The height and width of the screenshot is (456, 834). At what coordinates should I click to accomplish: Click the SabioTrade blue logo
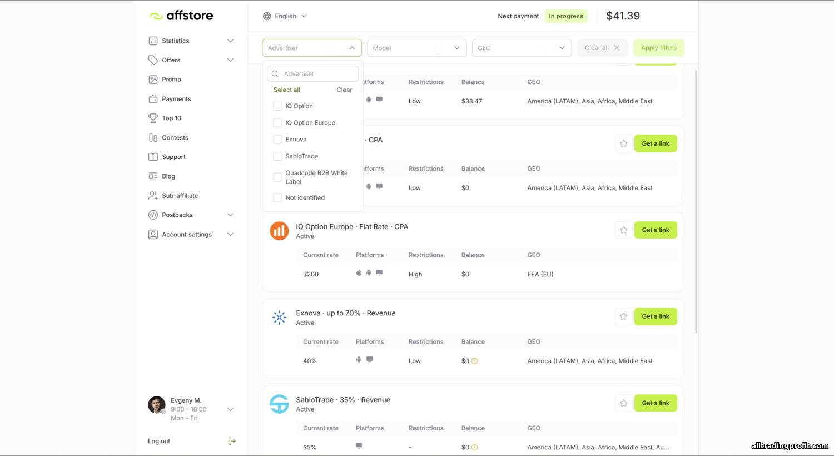[279, 404]
